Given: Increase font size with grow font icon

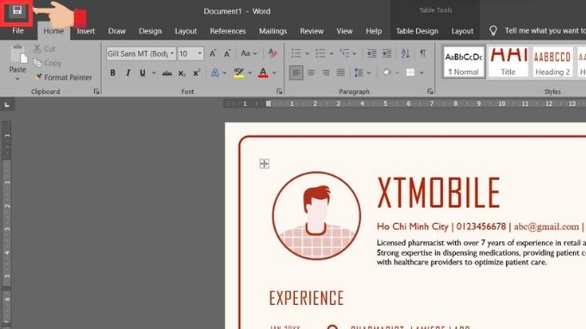Looking at the screenshot, I should [213, 53].
